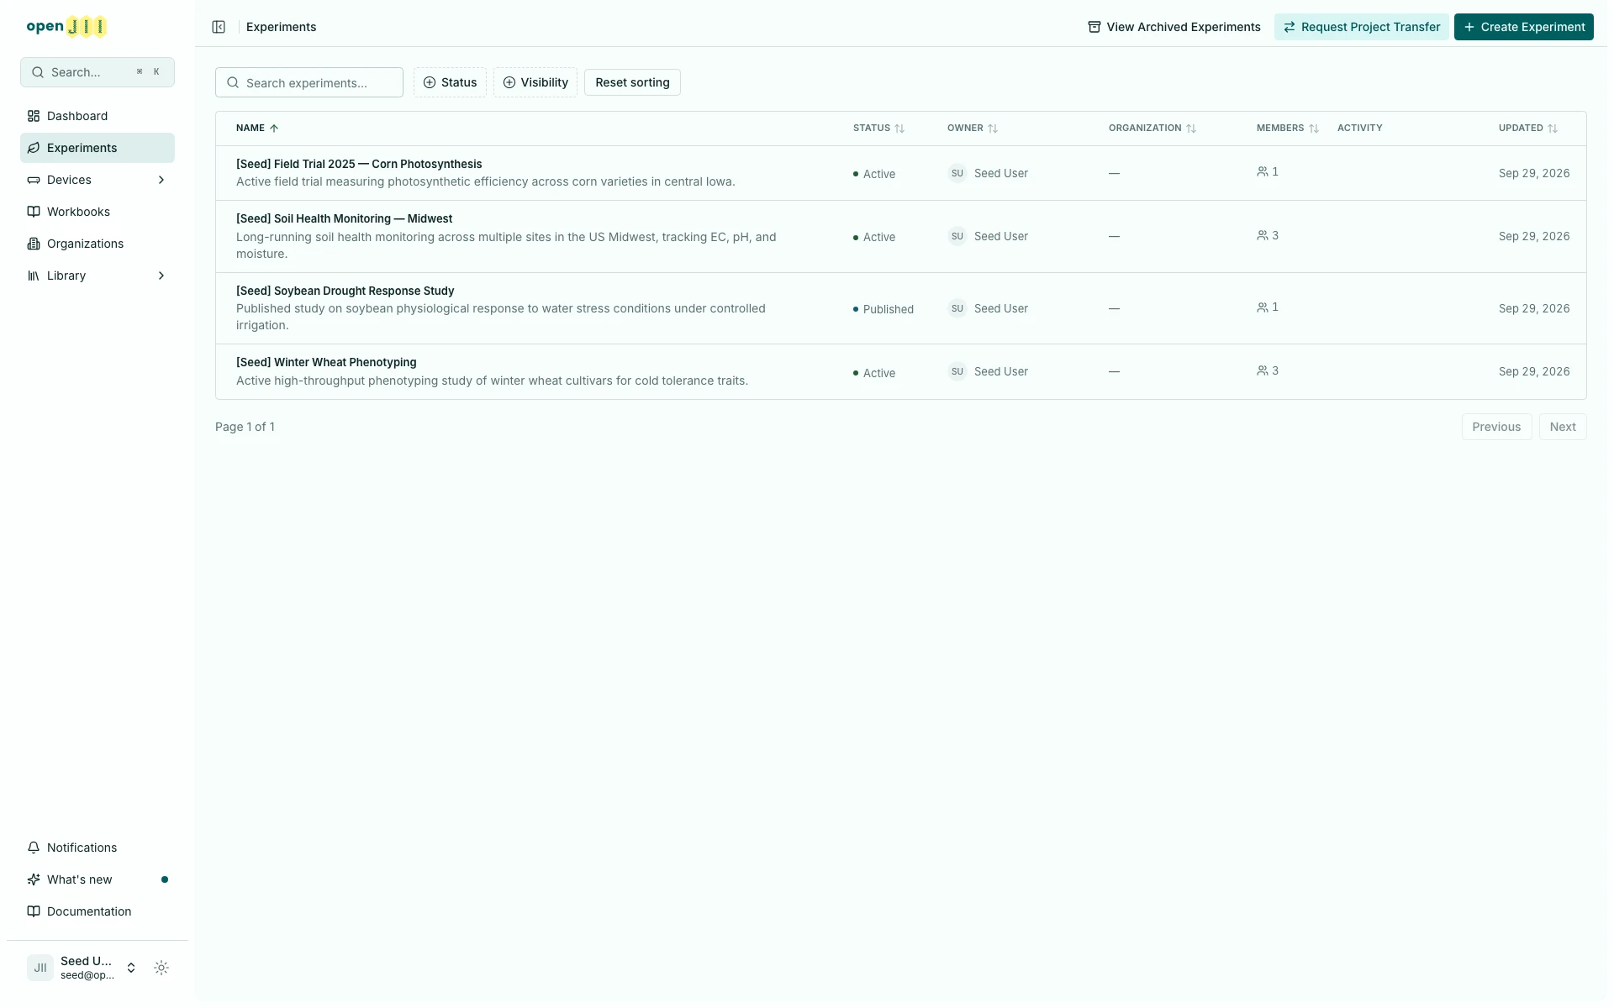This screenshot has width=1614, height=1008.
Task: Sort by the Owner column icon
Action: 993,129
